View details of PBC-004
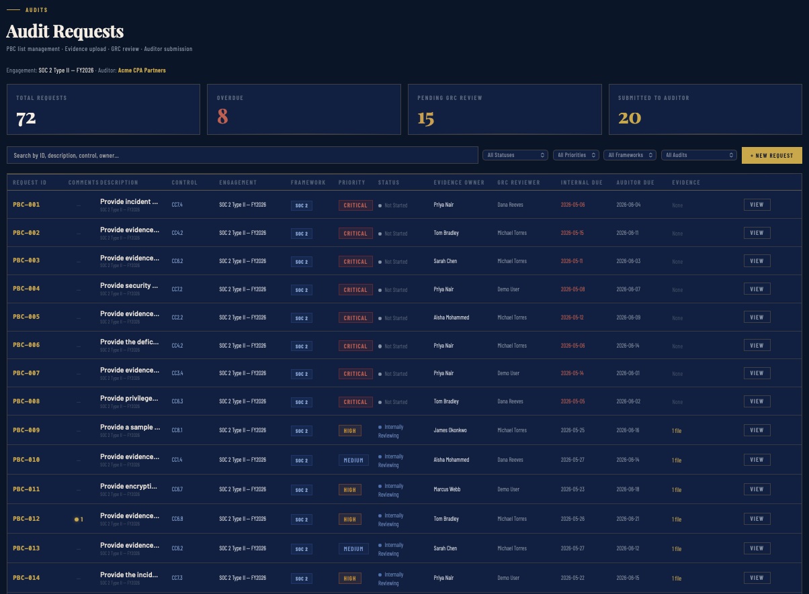 pos(757,289)
